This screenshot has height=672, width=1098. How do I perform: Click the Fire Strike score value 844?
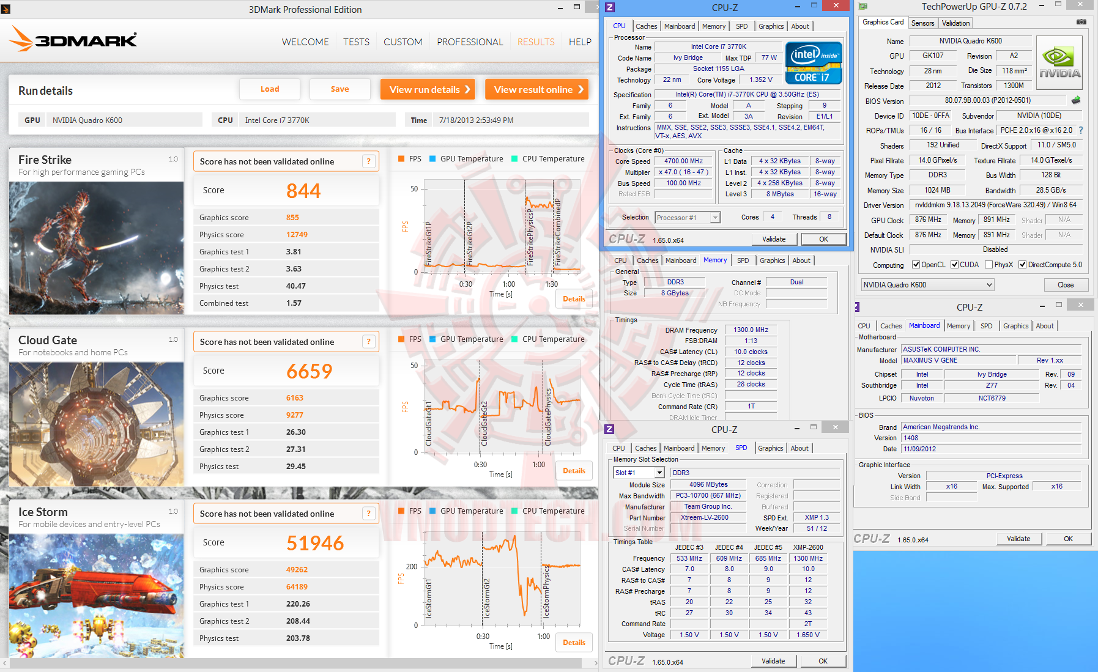(303, 191)
